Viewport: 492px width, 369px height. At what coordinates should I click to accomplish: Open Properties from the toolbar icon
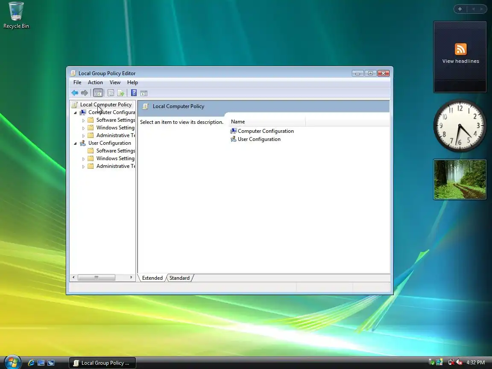(111, 93)
